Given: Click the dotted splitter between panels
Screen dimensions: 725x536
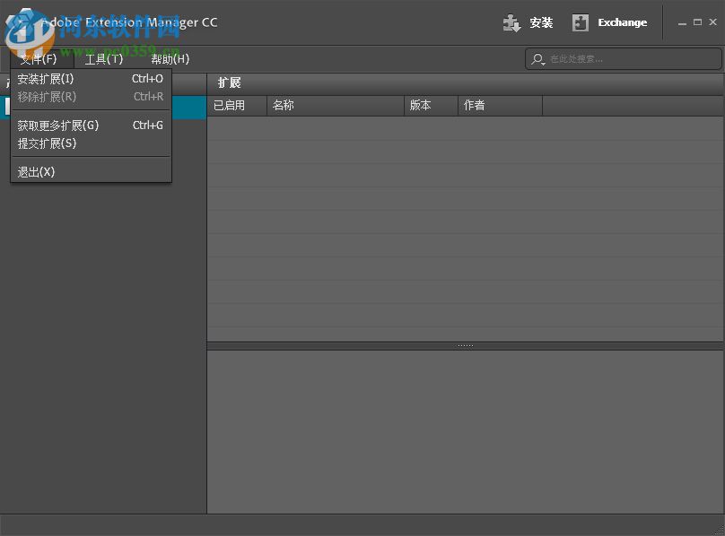Looking at the screenshot, I should [465, 343].
